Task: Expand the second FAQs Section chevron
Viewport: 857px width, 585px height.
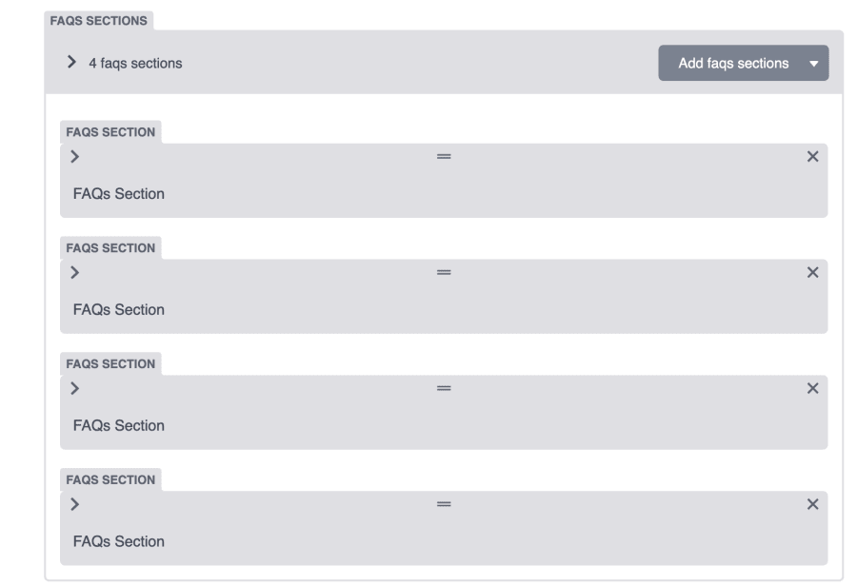Action: point(75,273)
